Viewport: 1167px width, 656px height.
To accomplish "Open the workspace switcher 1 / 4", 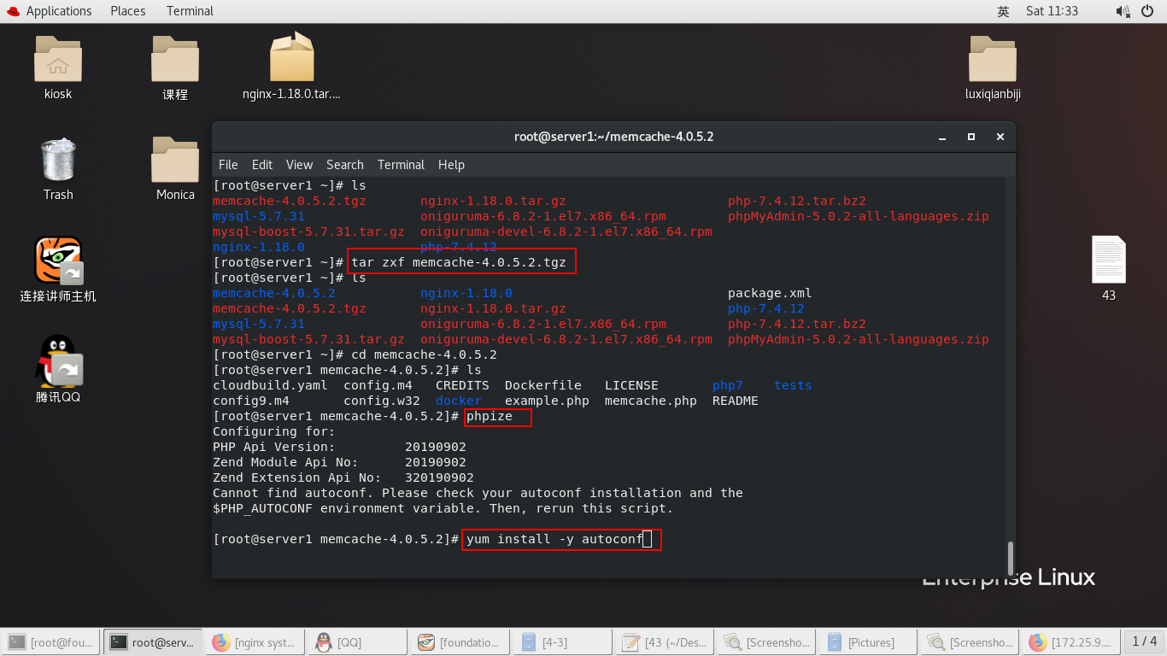I will click(1144, 641).
